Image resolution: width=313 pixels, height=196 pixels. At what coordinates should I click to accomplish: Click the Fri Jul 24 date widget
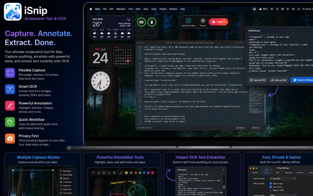click(x=101, y=56)
